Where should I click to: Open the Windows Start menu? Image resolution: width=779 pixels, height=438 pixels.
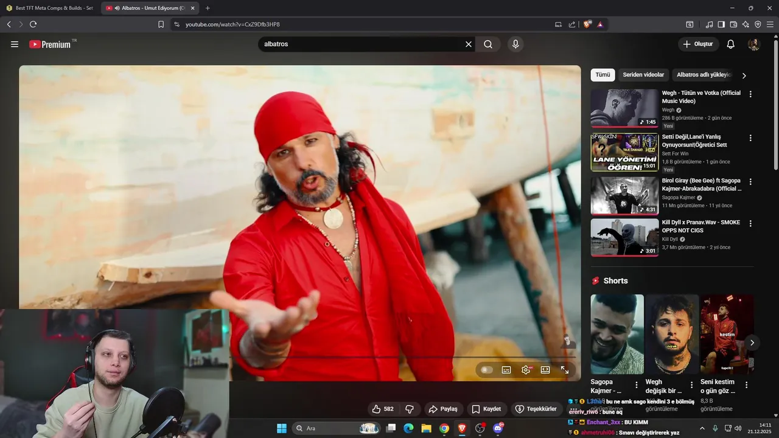pyautogui.click(x=282, y=428)
